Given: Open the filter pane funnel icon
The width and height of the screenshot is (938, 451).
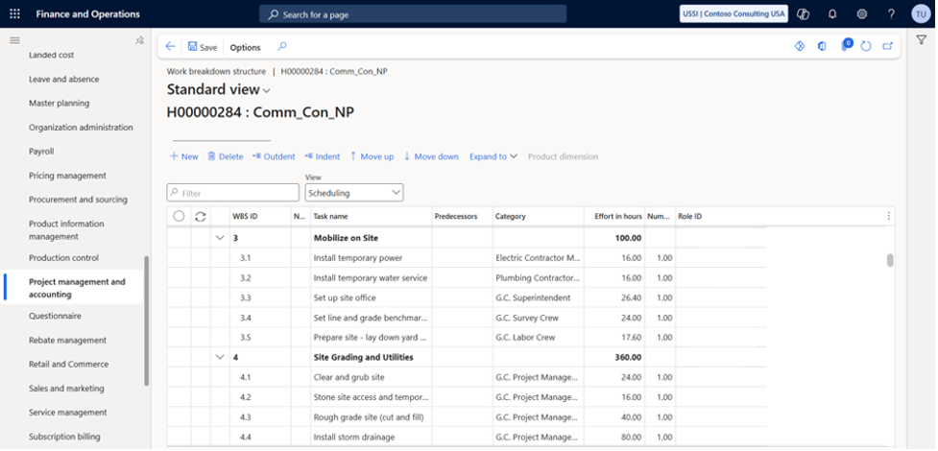Looking at the screenshot, I should point(922,39).
